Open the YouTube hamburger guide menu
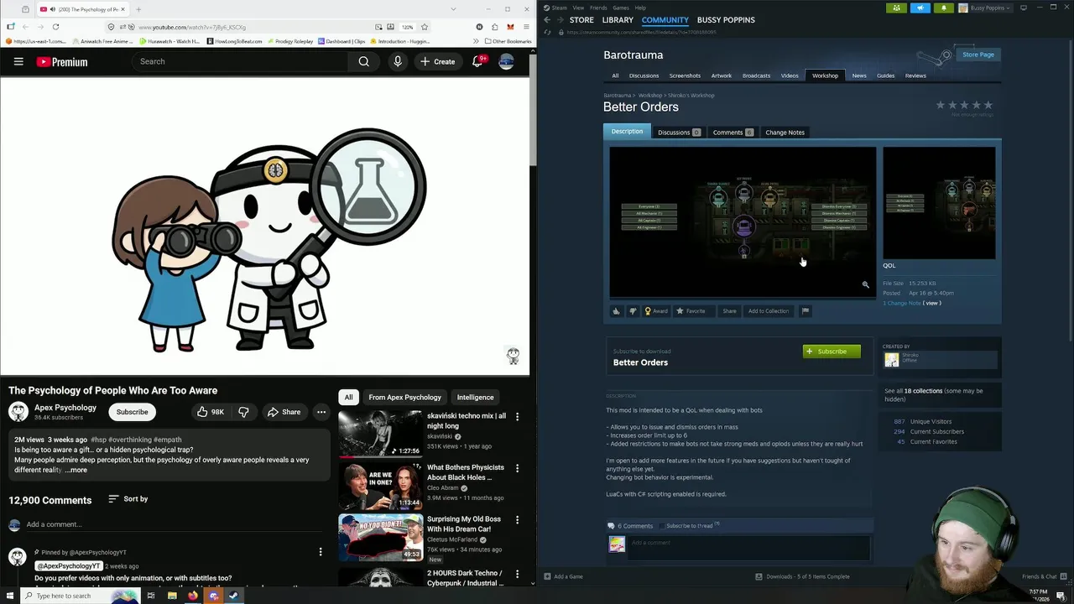The width and height of the screenshot is (1074, 604). click(x=18, y=61)
